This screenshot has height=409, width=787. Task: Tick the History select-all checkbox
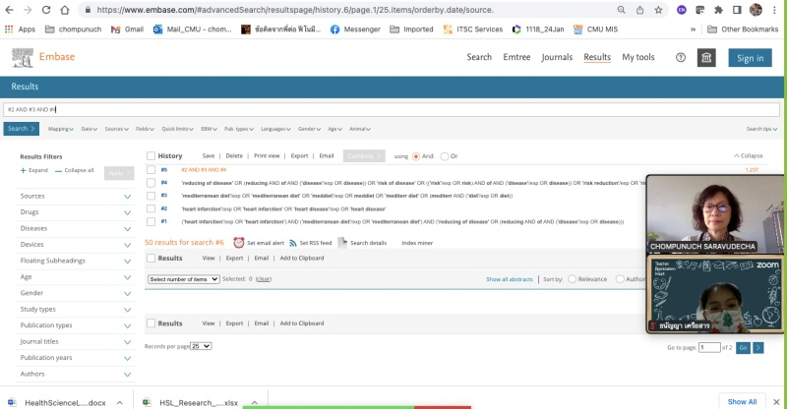click(x=151, y=155)
